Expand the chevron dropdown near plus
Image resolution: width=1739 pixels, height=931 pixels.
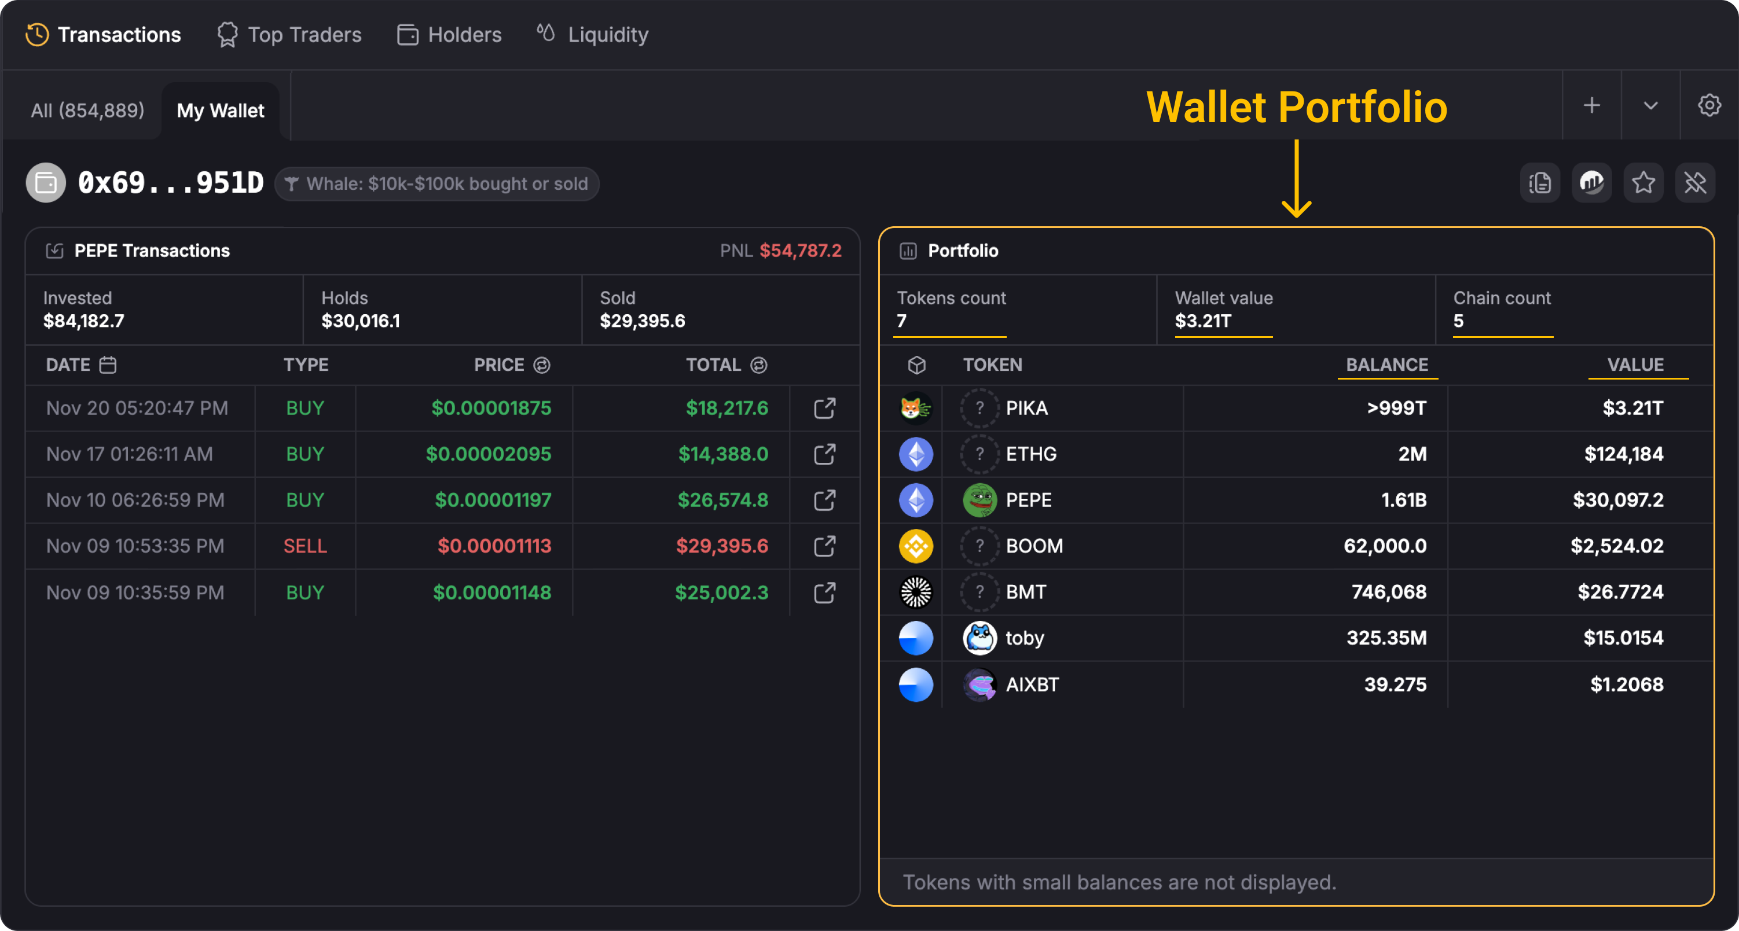1650,105
